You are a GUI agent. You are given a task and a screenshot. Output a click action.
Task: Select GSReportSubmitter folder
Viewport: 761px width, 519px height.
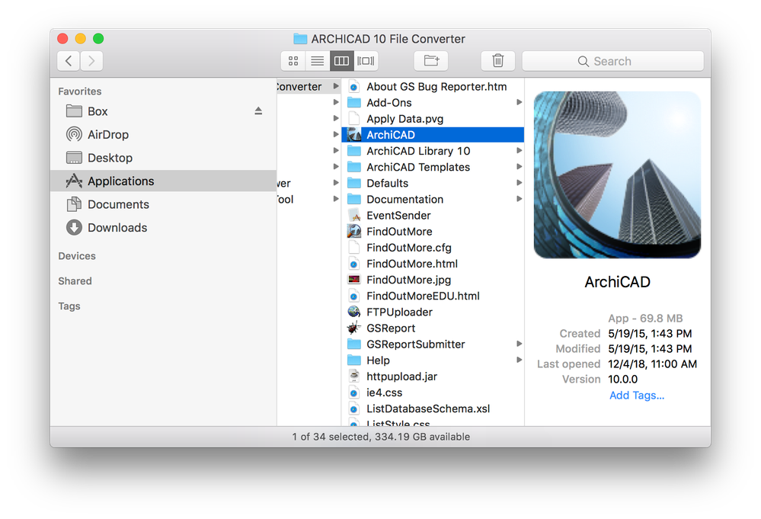(x=433, y=344)
